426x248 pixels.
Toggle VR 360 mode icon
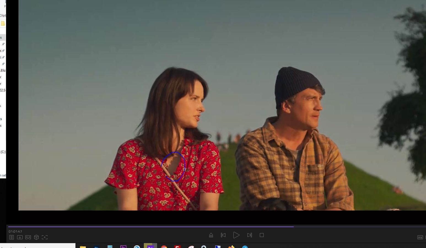click(x=28, y=237)
